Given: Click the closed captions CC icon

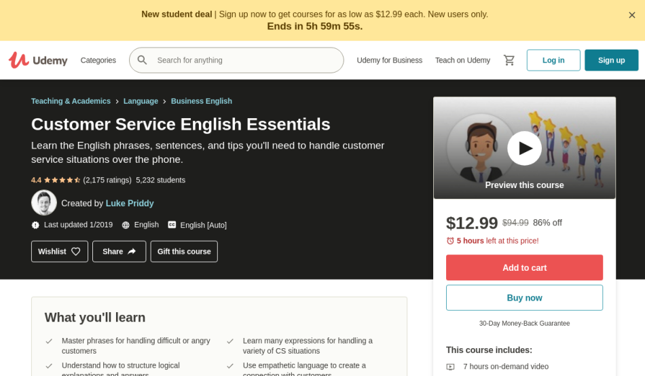Looking at the screenshot, I should click(x=172, y=225).
